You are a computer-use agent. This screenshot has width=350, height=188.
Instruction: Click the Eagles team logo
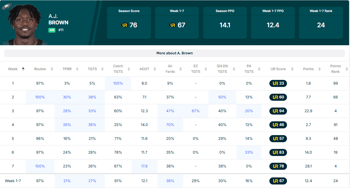tap(6, 7)
